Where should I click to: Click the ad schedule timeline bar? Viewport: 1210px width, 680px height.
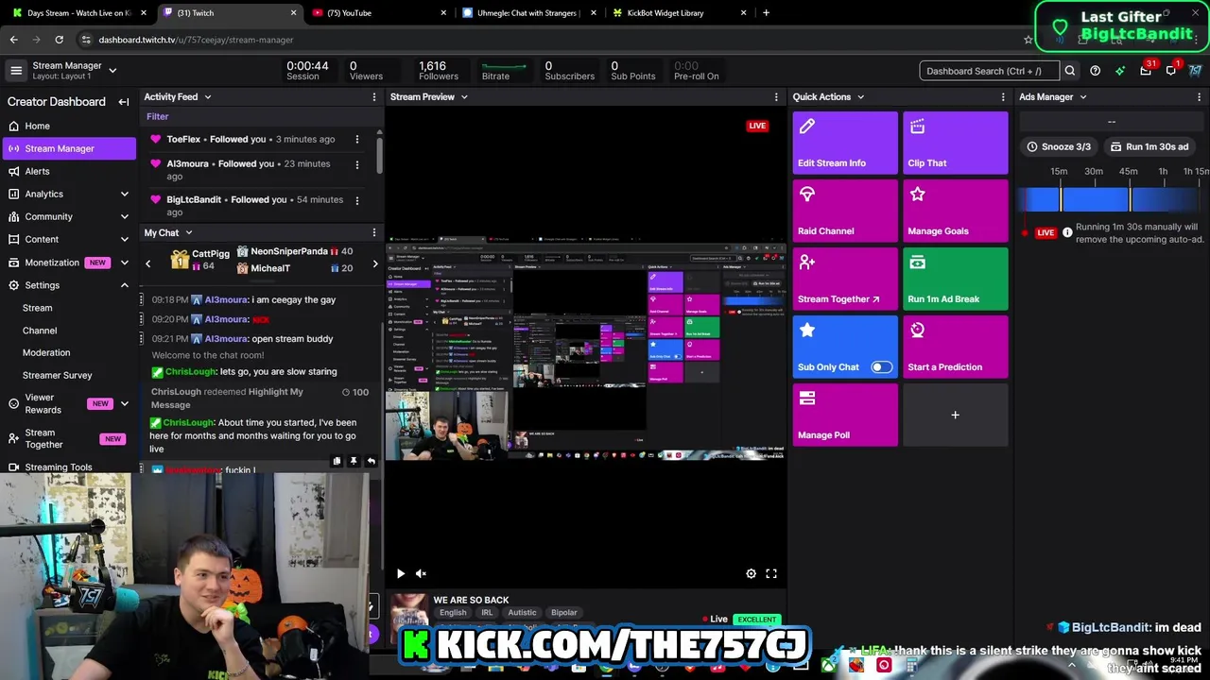[x=1113, y=199]
